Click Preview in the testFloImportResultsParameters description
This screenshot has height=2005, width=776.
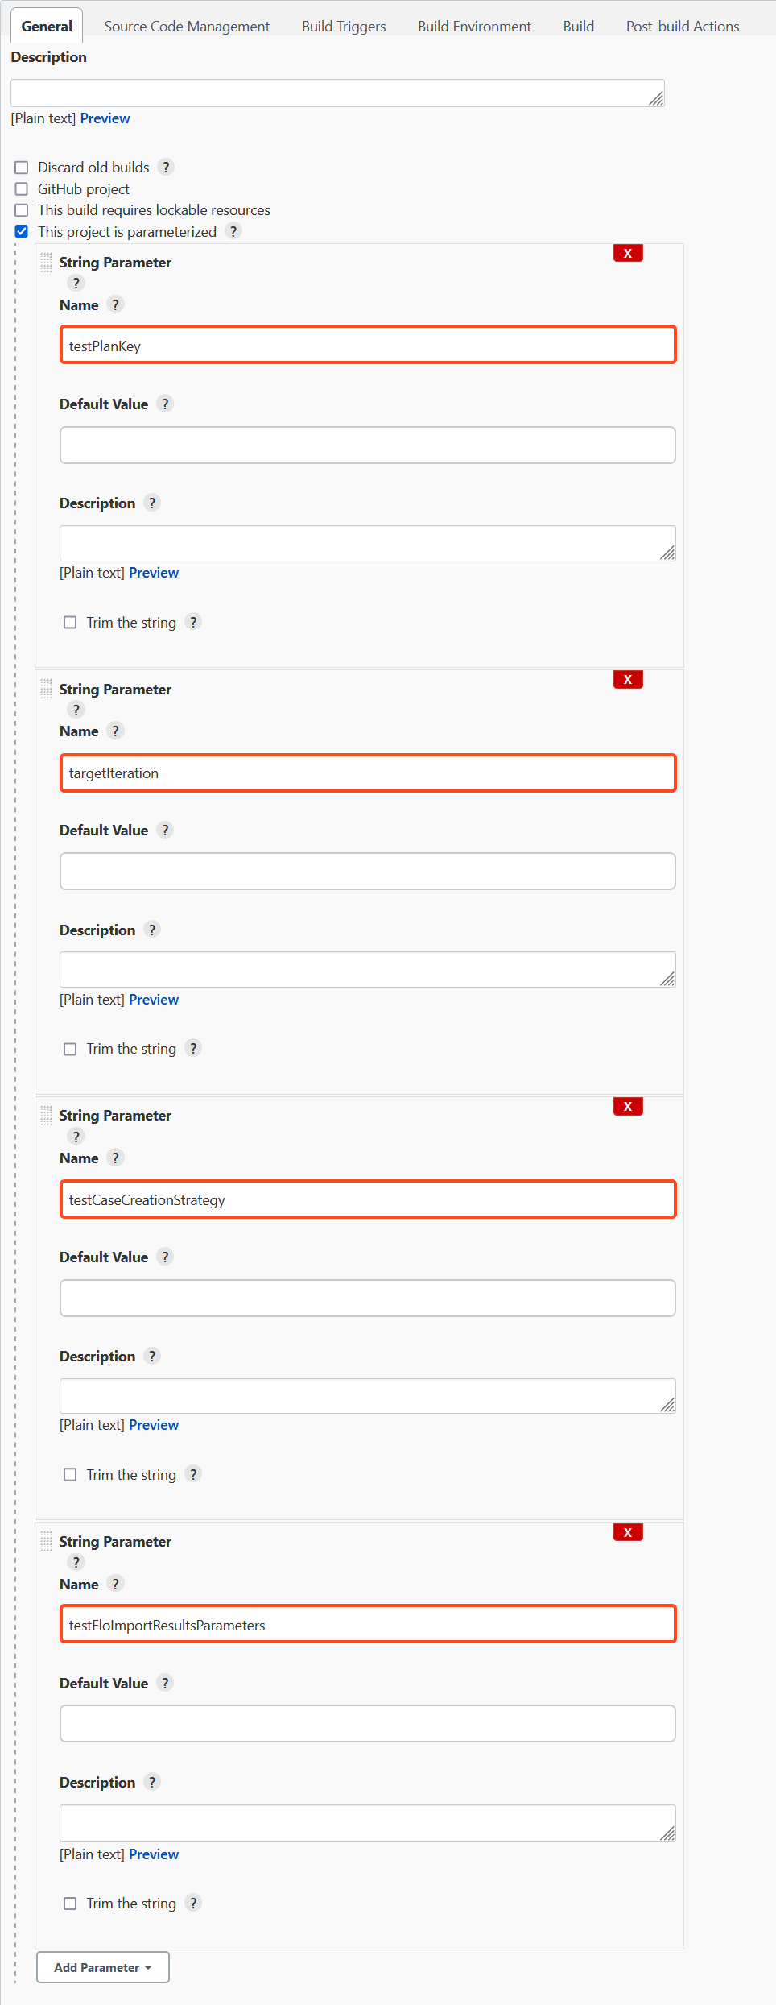point(154,1854)
